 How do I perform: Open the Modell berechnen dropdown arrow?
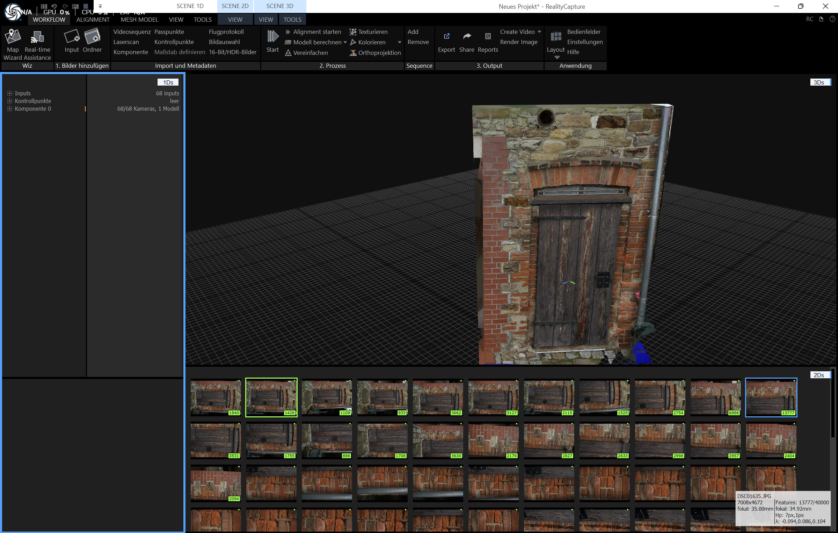click(345, 42)
